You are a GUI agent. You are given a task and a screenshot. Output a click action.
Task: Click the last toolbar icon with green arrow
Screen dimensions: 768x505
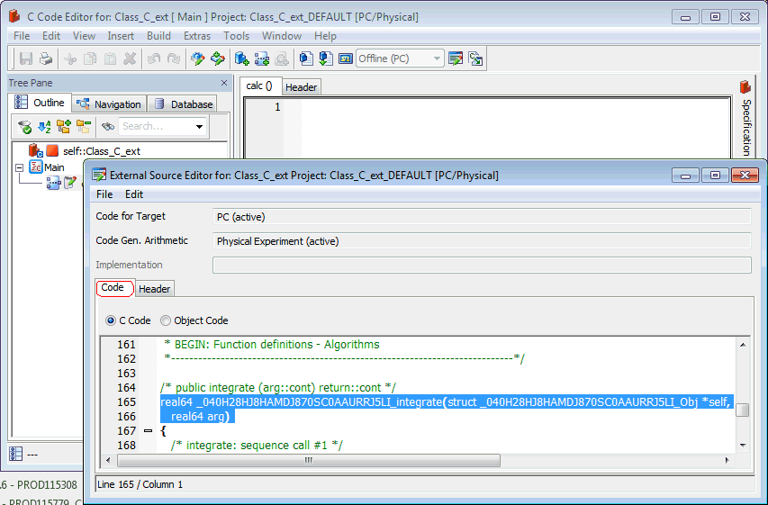[475, 59]
